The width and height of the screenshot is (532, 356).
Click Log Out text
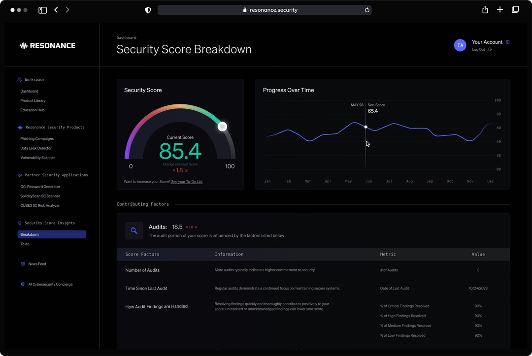478,49
